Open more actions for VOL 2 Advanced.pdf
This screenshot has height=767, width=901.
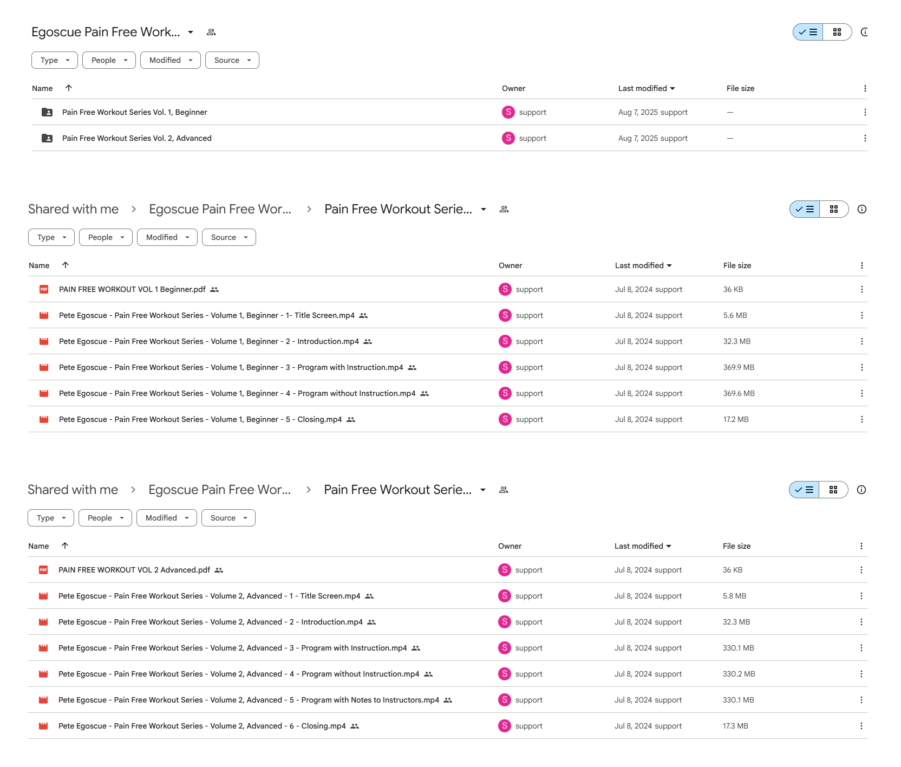[x=861, y=570]
